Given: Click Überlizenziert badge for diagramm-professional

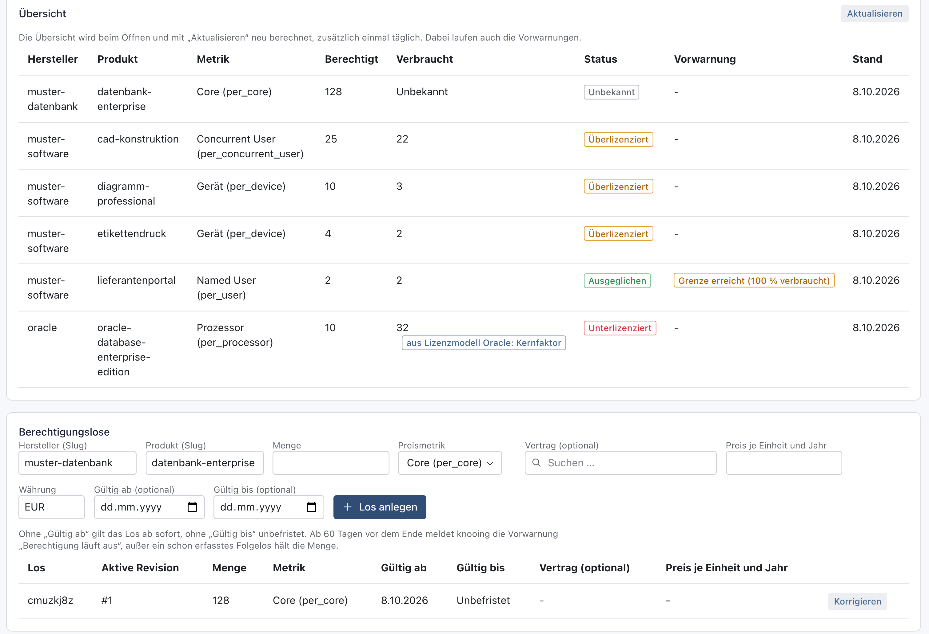Looking at the screenshot, I should tap(618, 186).
